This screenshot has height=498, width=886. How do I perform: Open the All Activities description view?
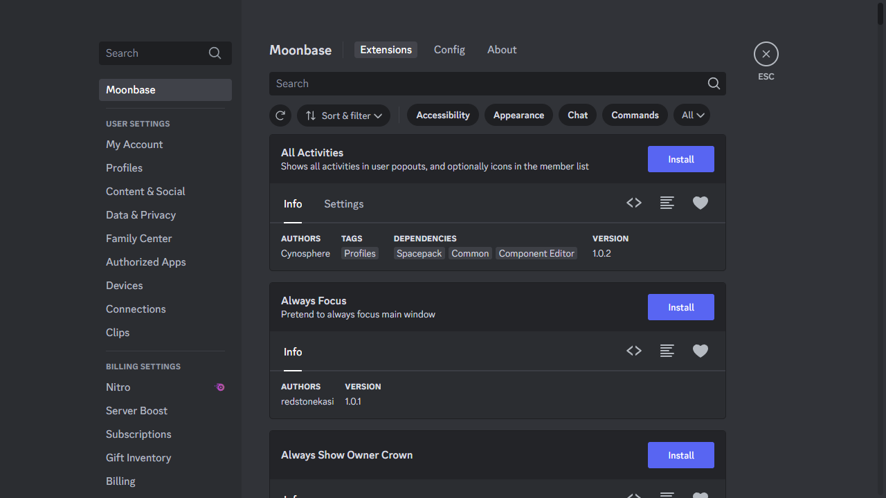(667, 203)
